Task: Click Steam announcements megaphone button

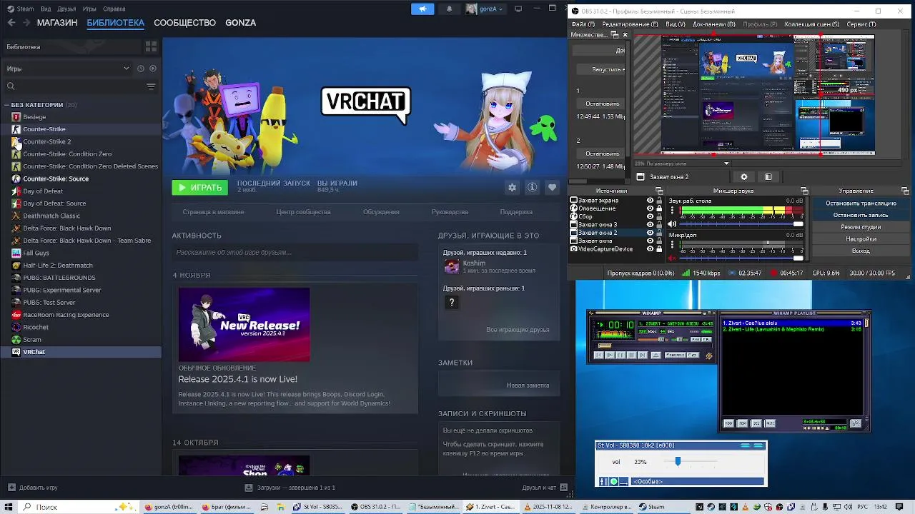Action: pyautogui.click(x=422, y=9)
